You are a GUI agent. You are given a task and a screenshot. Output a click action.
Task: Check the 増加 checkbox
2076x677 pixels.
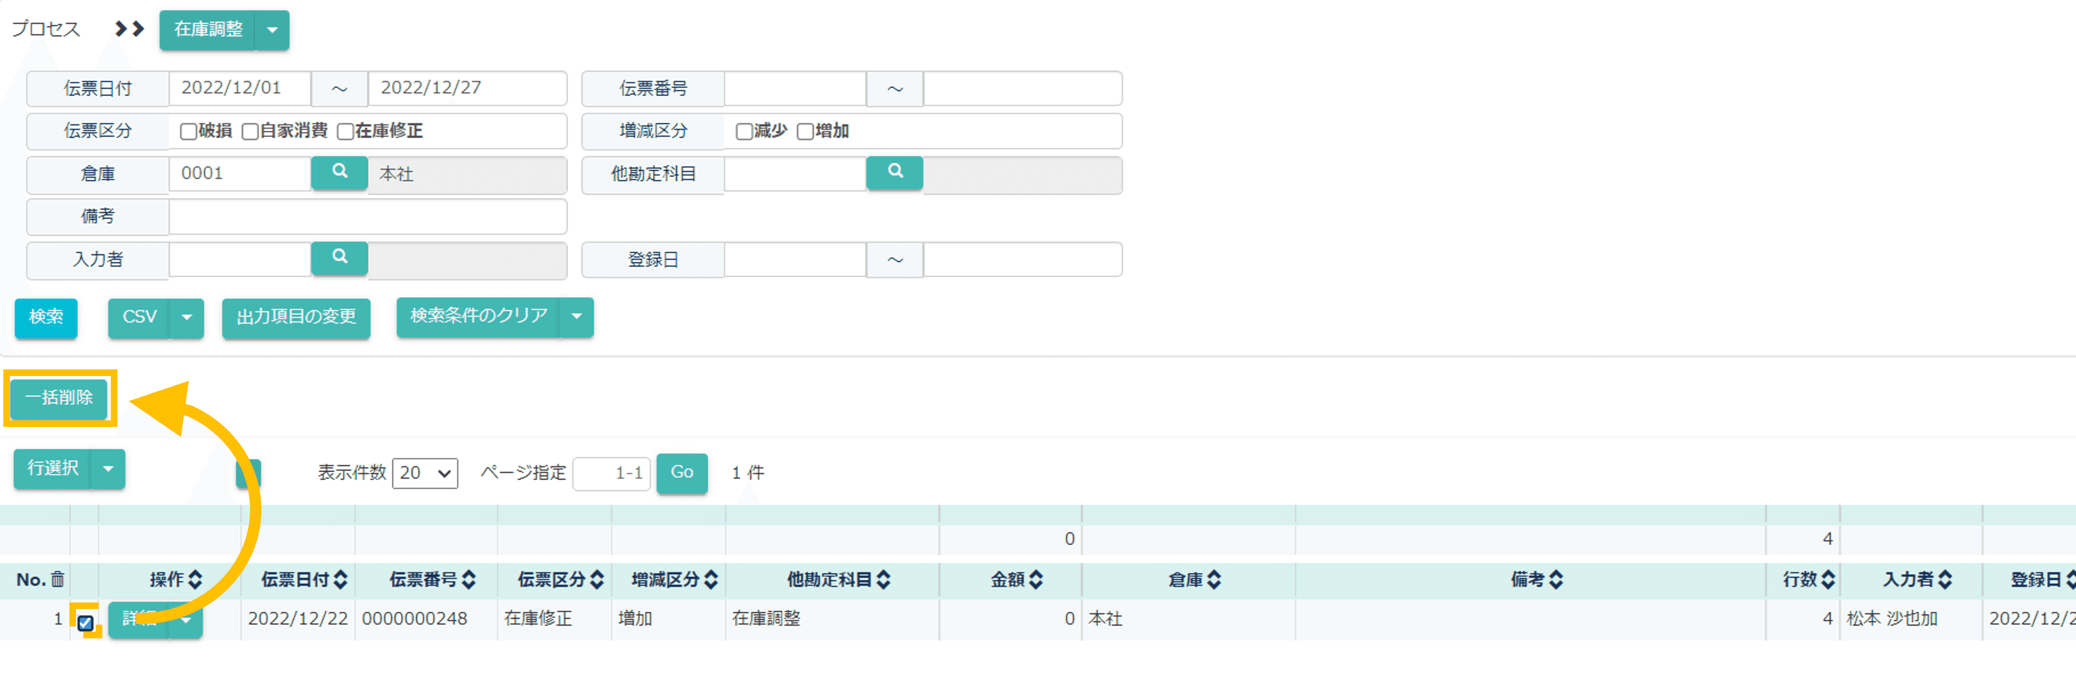click(805, 131)
